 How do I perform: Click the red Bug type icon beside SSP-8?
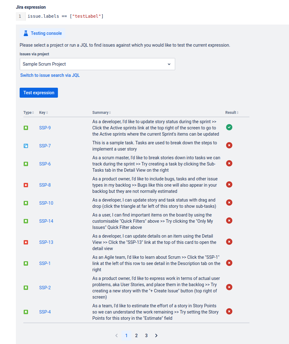coord(26,184)
